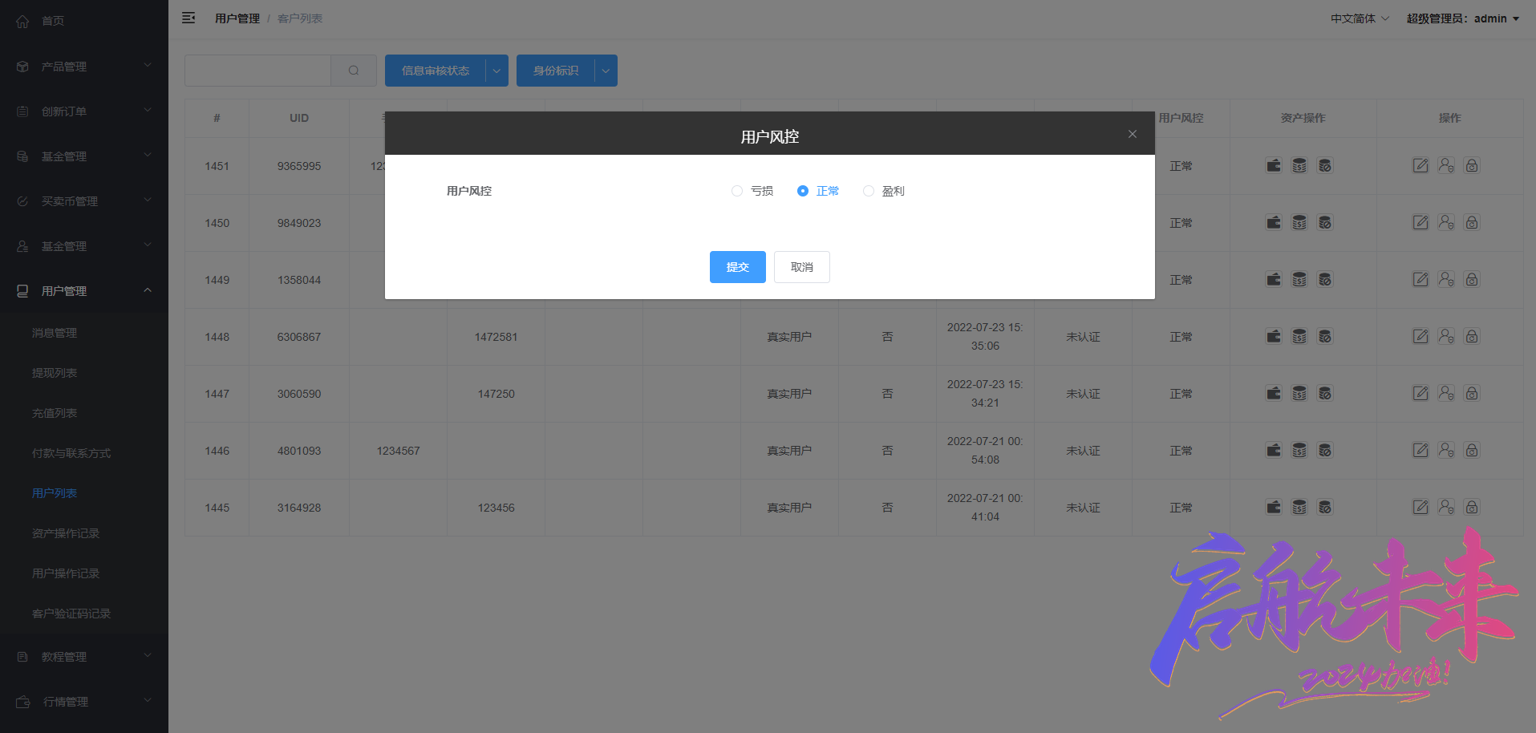Open edit pencil icon for row 1451
This screenshot has height=733, width=1536.
tap(1420, 166)
